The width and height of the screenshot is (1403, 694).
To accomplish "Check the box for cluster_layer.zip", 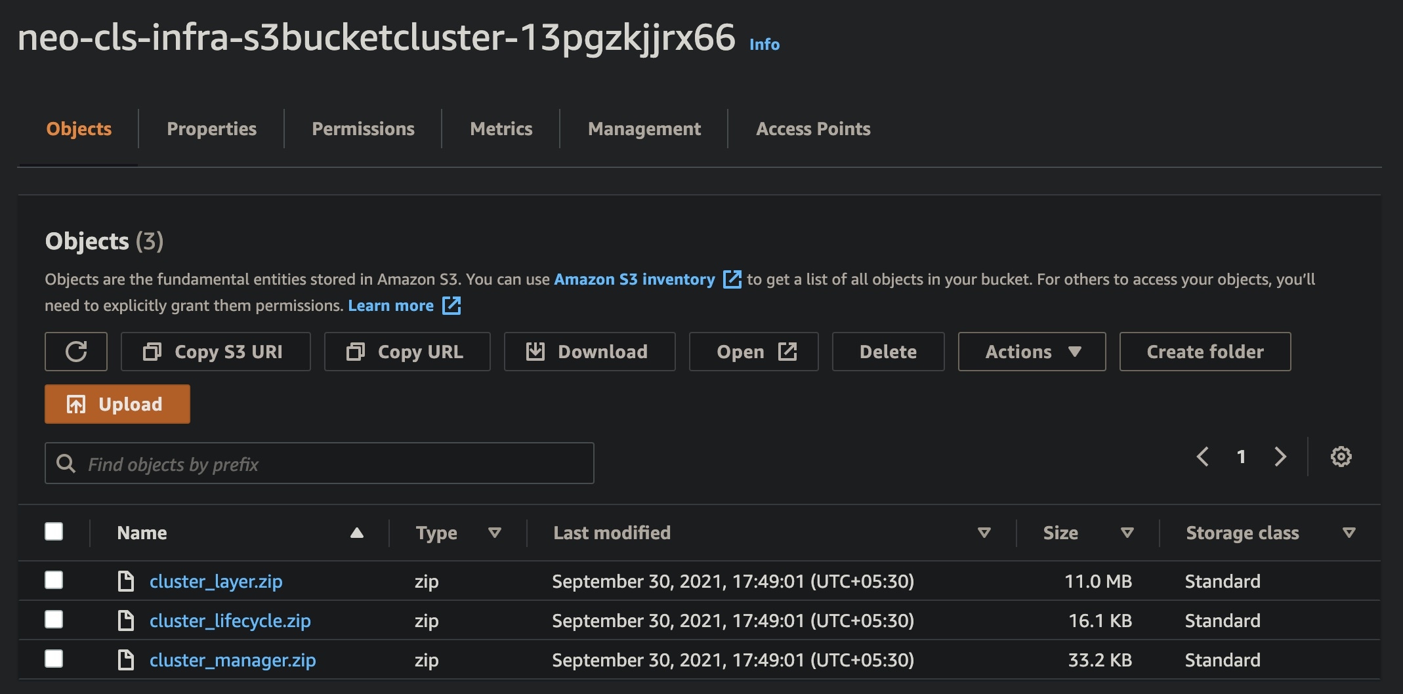I will [54, 580].
